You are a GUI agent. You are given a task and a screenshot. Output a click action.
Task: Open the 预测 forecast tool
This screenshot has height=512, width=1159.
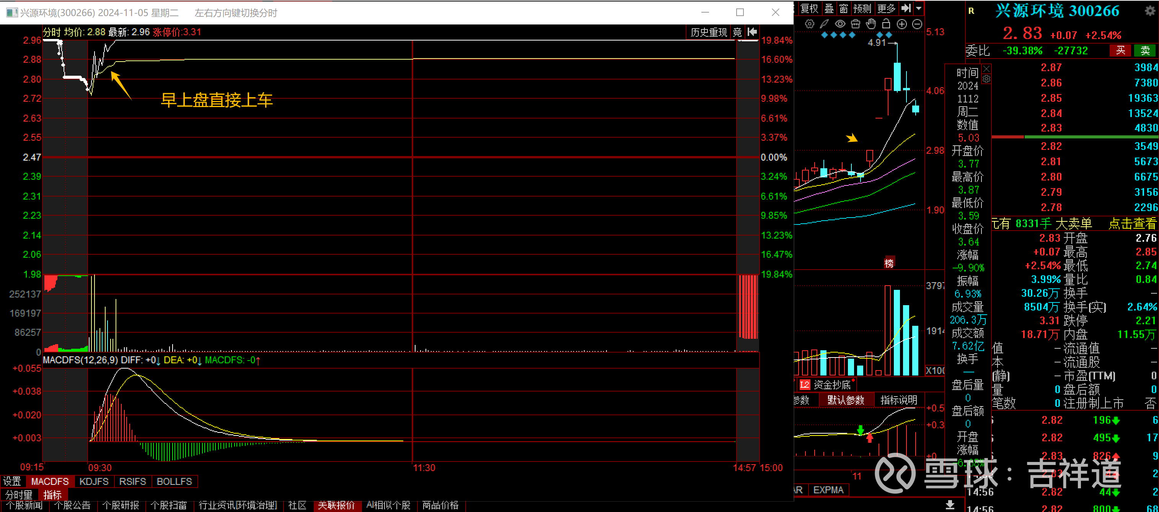coord(862,8)
